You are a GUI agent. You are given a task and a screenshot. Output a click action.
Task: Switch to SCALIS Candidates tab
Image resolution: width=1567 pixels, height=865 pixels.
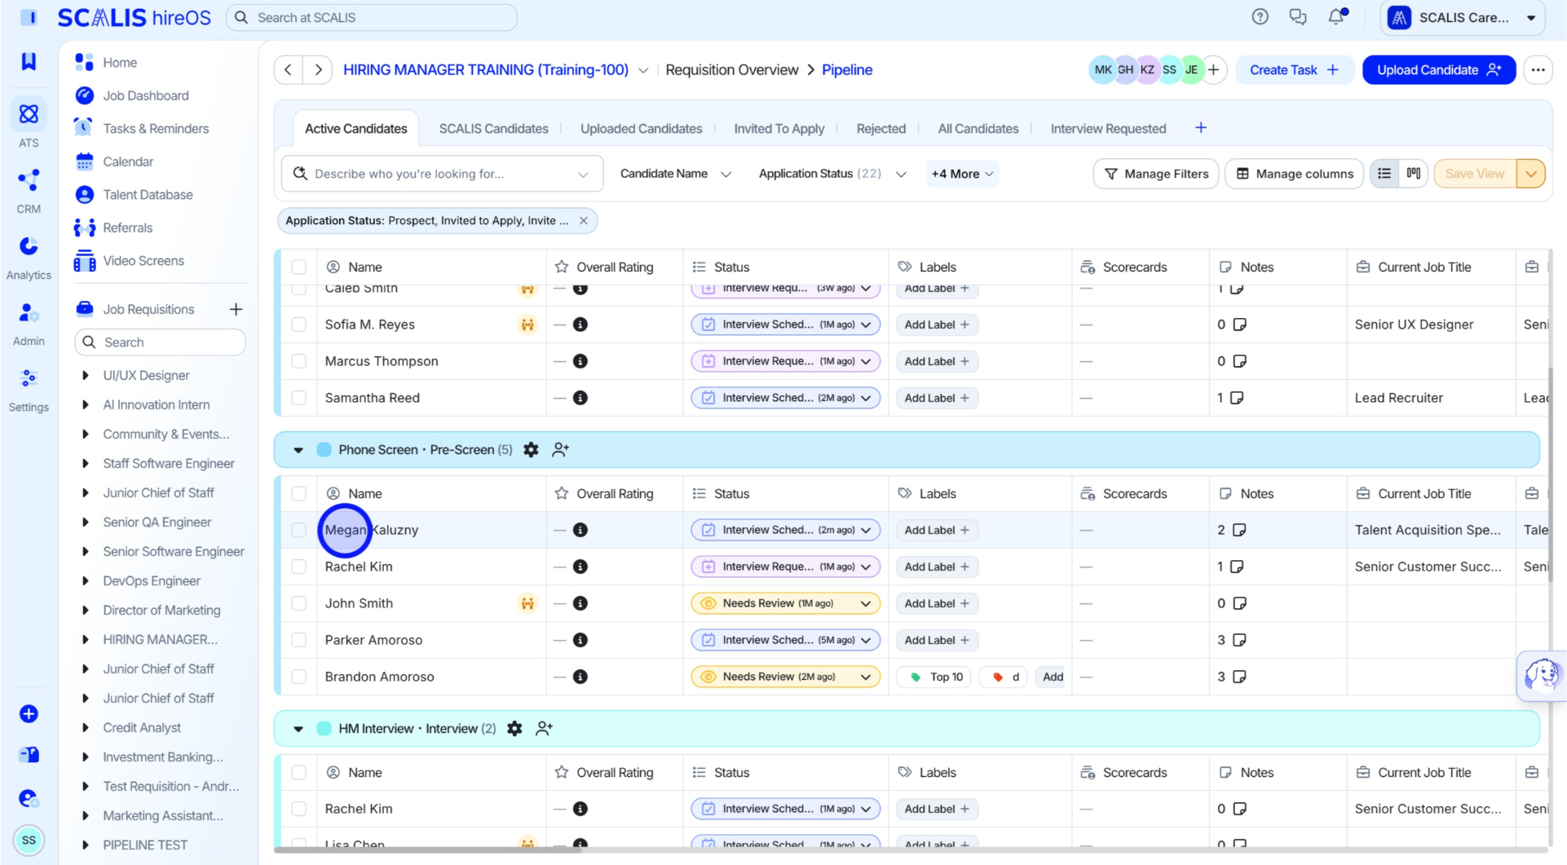click(x=493, y=129)
